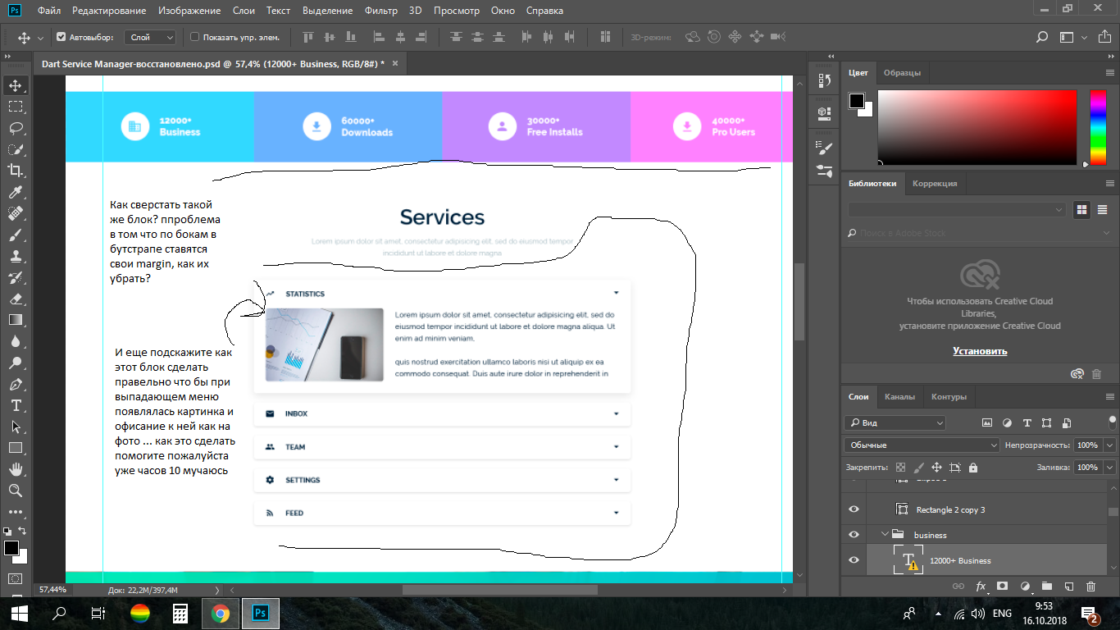This screenshot has height=630, width=1120.
Task: Select the Clone Stamp tool
Action: (x=15, y=256)
